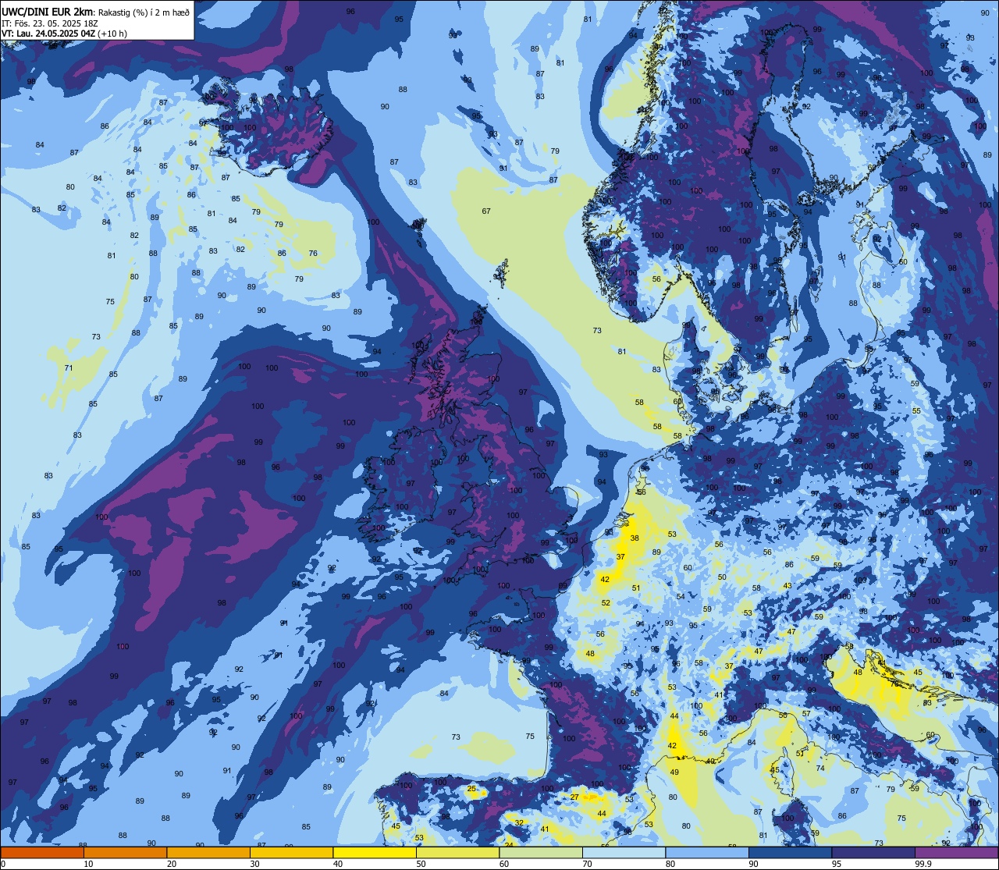Click the '38' humidity value on the map
Image resolution: width=999 pixels, height=870 pixels.
pos(635,538)
